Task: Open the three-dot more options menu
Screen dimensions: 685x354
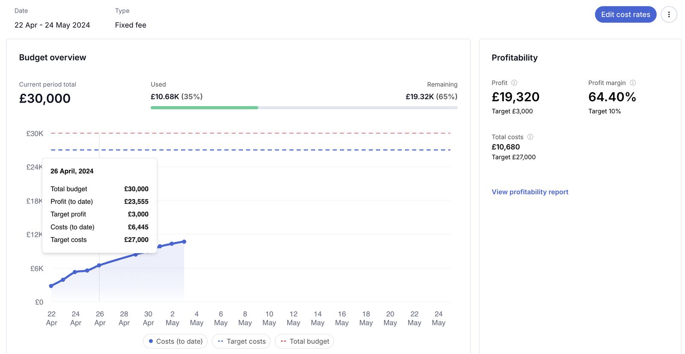Action: [x=669, y=15]
